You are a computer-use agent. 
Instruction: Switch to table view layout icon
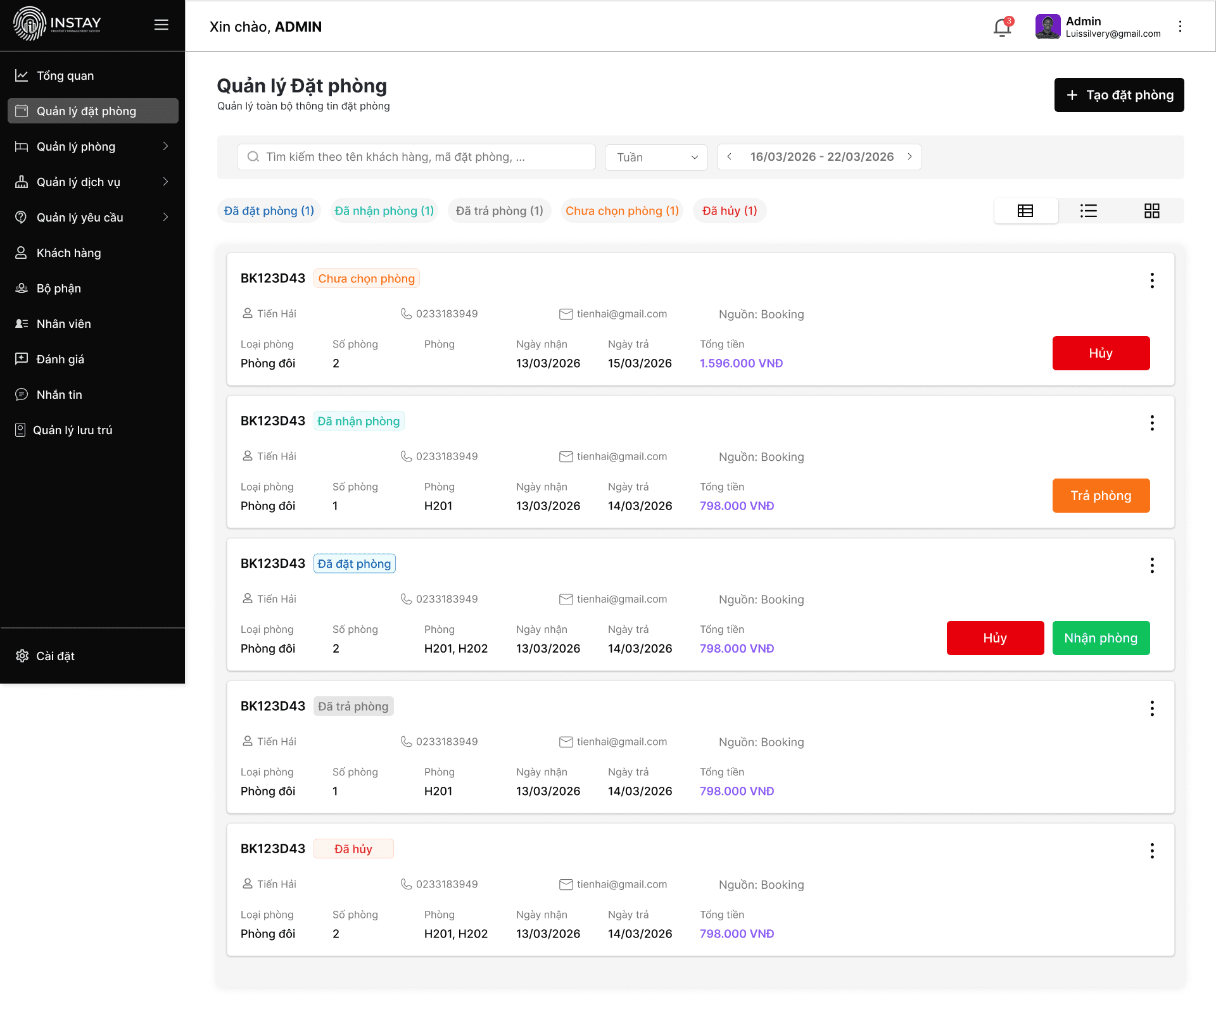1025,211
